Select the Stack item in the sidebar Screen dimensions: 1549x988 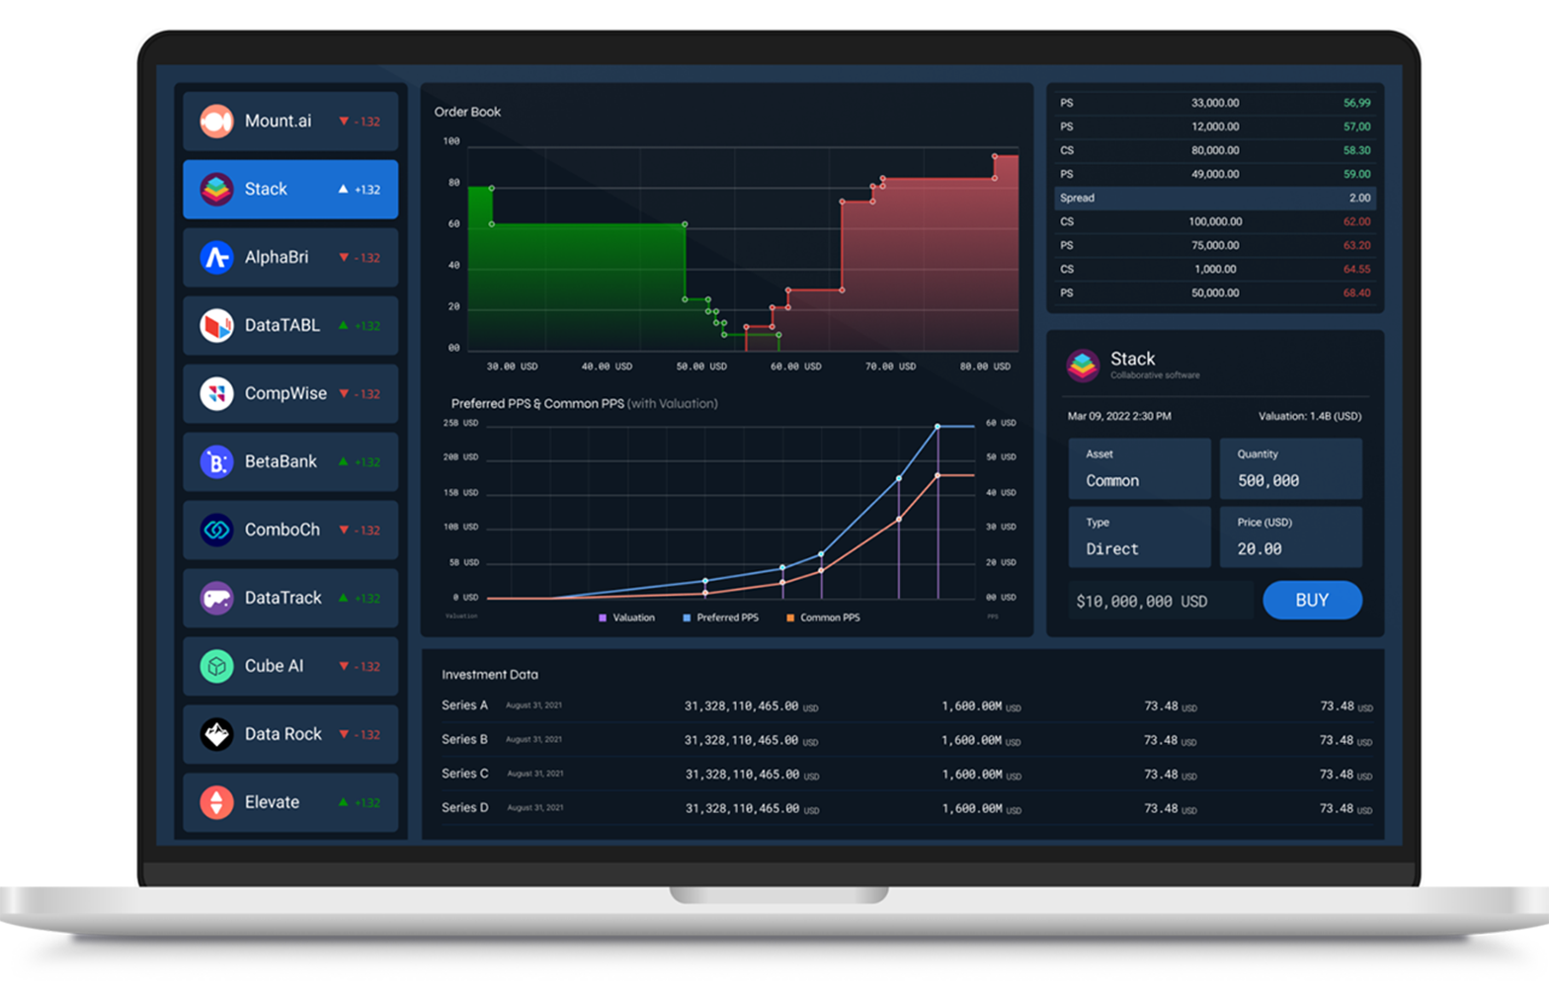(290, 190)
